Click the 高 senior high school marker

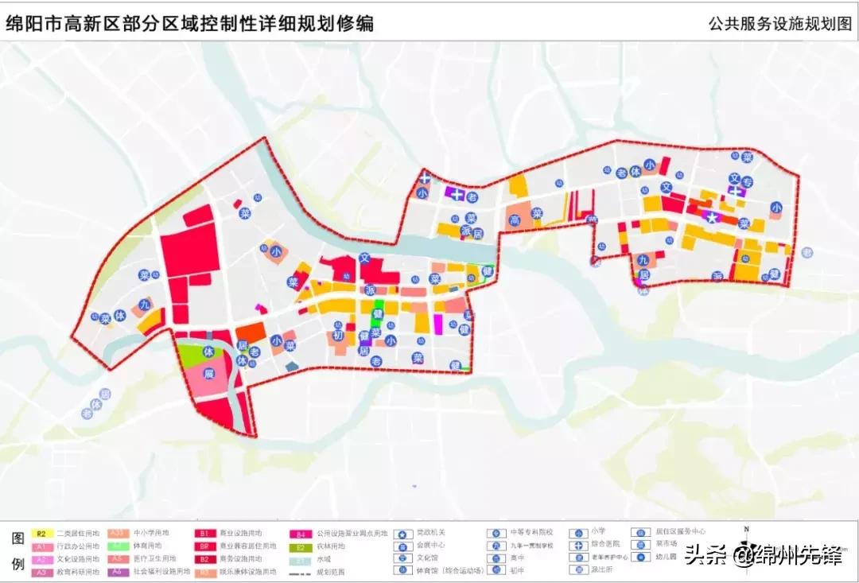[515, 220]
